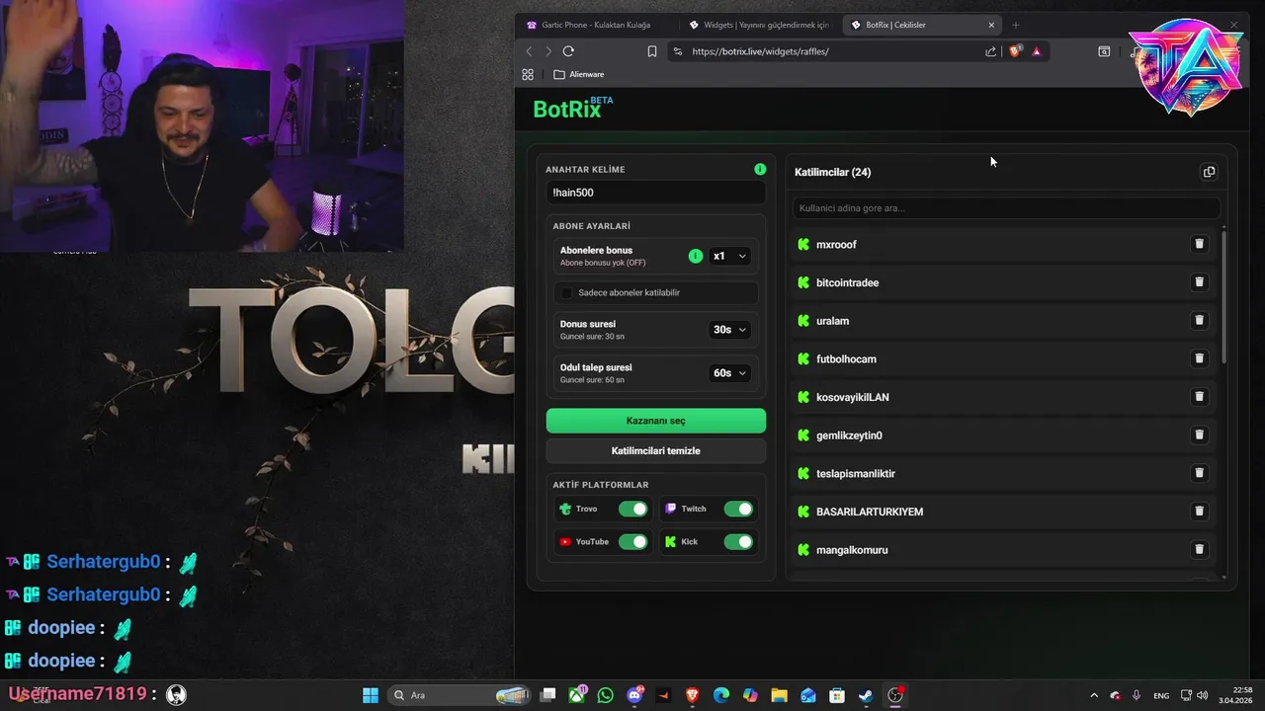The image size is (1265, 711).
Task: Click the Windows taskbar search box
Action: pos(460,695)
